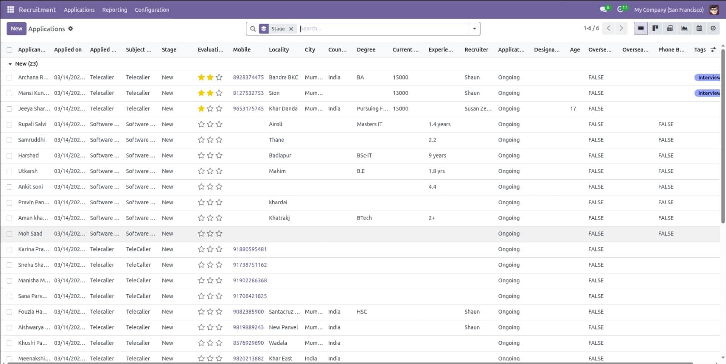This screenshot has width=726, height=364.
Task: Remove the Stage group filter
Action: (291, 29)
